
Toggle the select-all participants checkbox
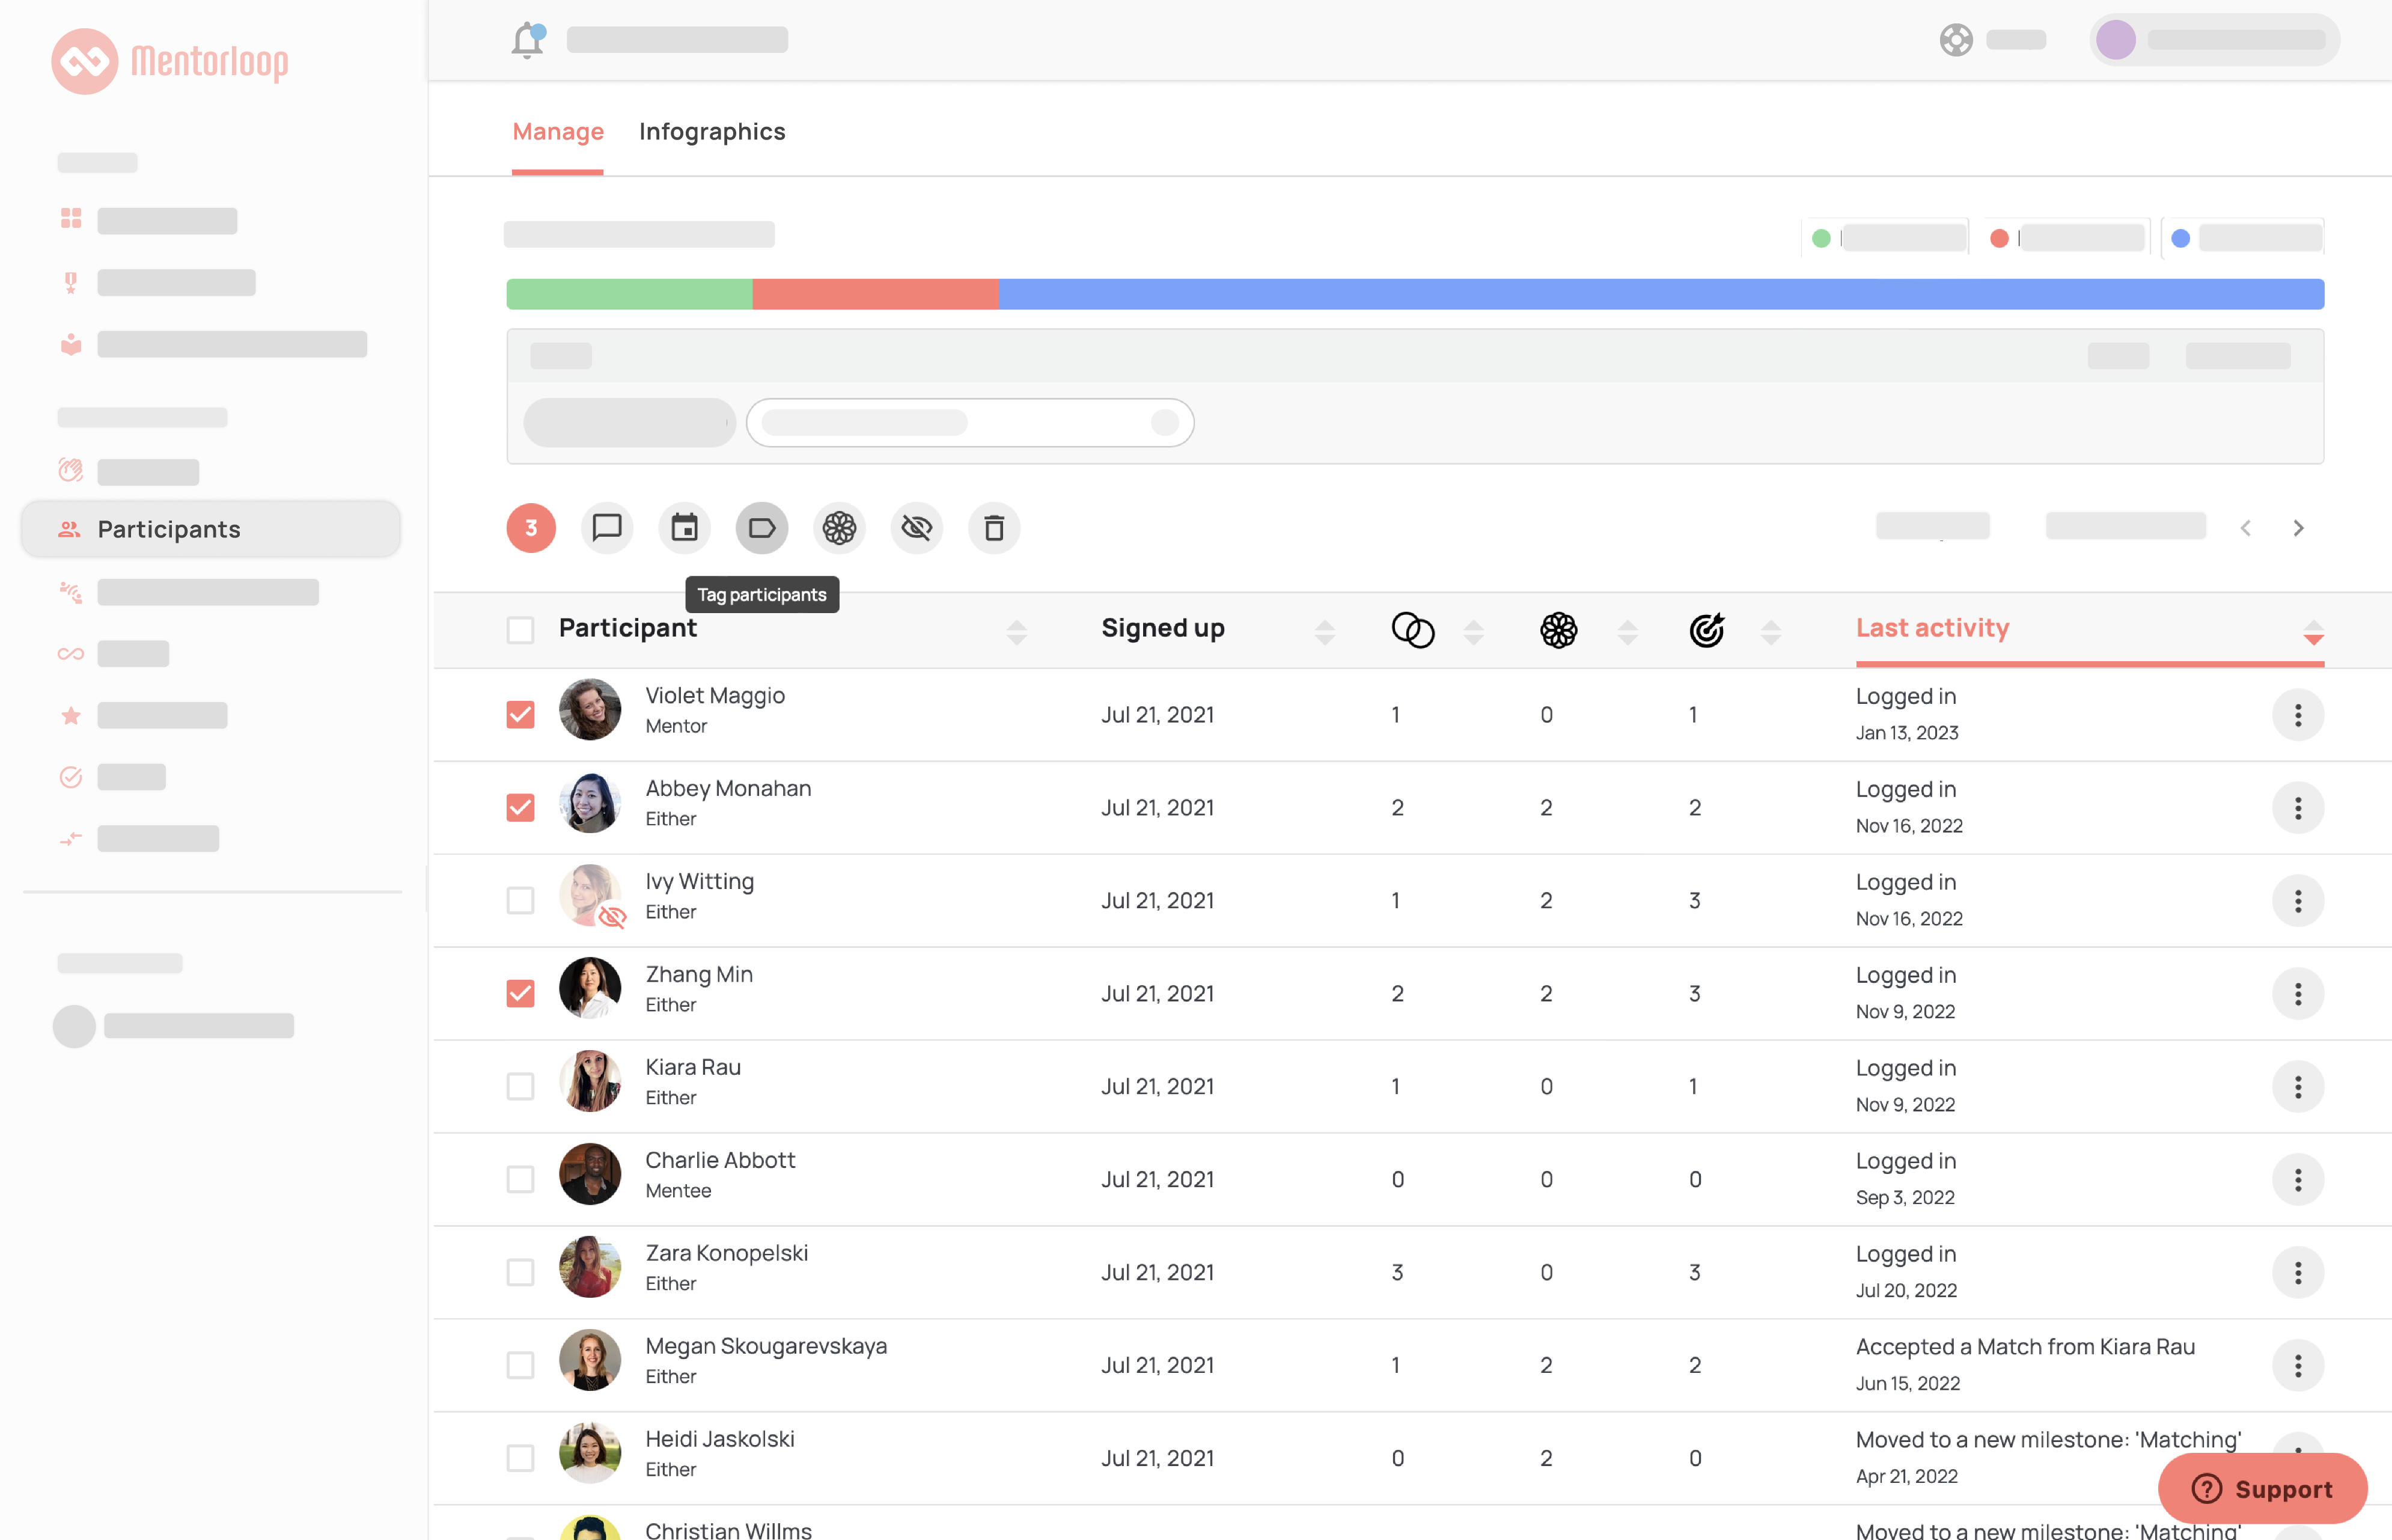(x=520, y=630)
